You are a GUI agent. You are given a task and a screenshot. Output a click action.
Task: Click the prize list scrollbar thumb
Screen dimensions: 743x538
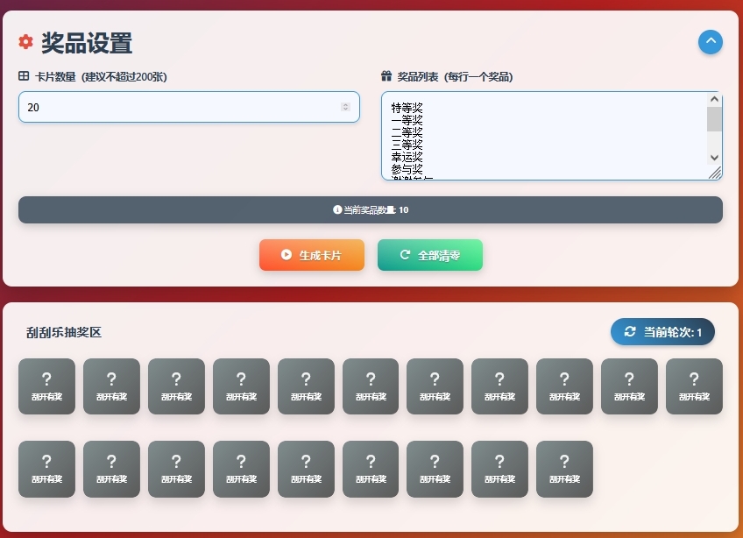(x=715, y=119)
